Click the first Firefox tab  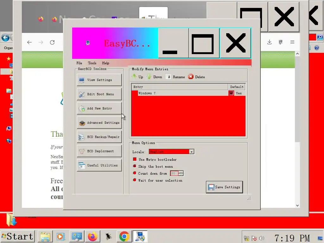(41, 19)
